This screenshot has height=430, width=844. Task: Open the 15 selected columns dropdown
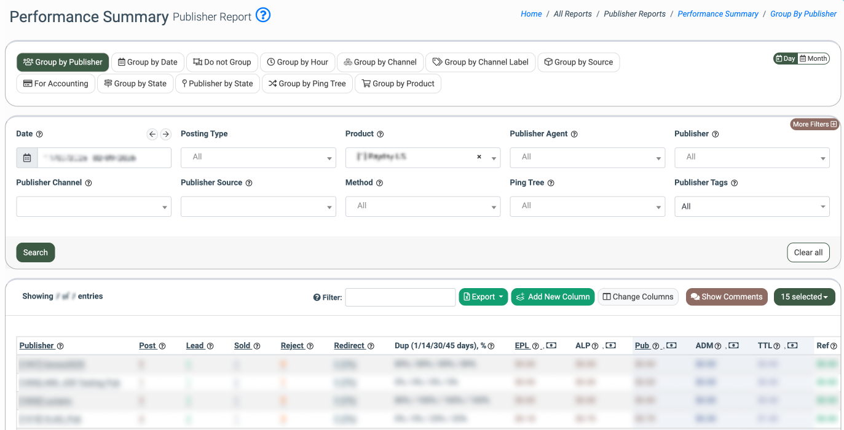[804, 297]
